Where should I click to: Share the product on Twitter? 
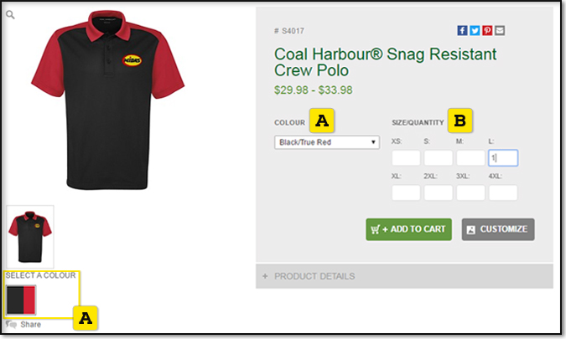[475, 31]
